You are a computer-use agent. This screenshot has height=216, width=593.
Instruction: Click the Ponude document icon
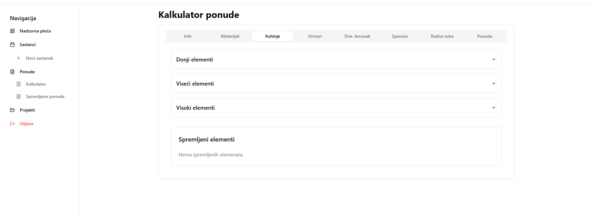tap(12, 72)
